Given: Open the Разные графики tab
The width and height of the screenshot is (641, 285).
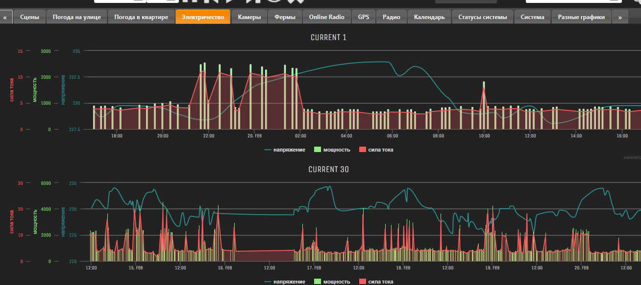Looking at the screenshot, I should pos(581,17).
